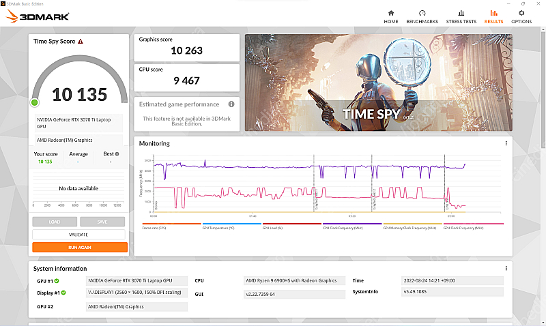
Task: Open the Results section
Action: [493, 16]
